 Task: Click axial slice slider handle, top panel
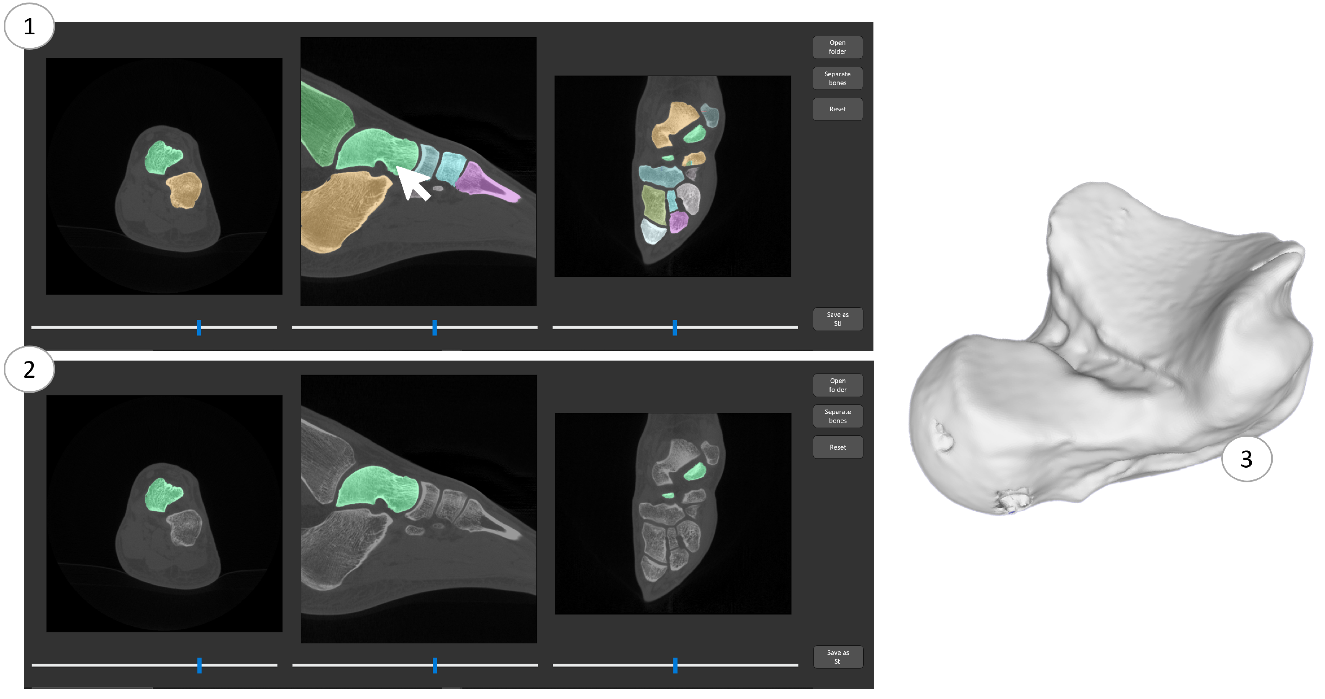pyautogui.click(x=199, y=328)
